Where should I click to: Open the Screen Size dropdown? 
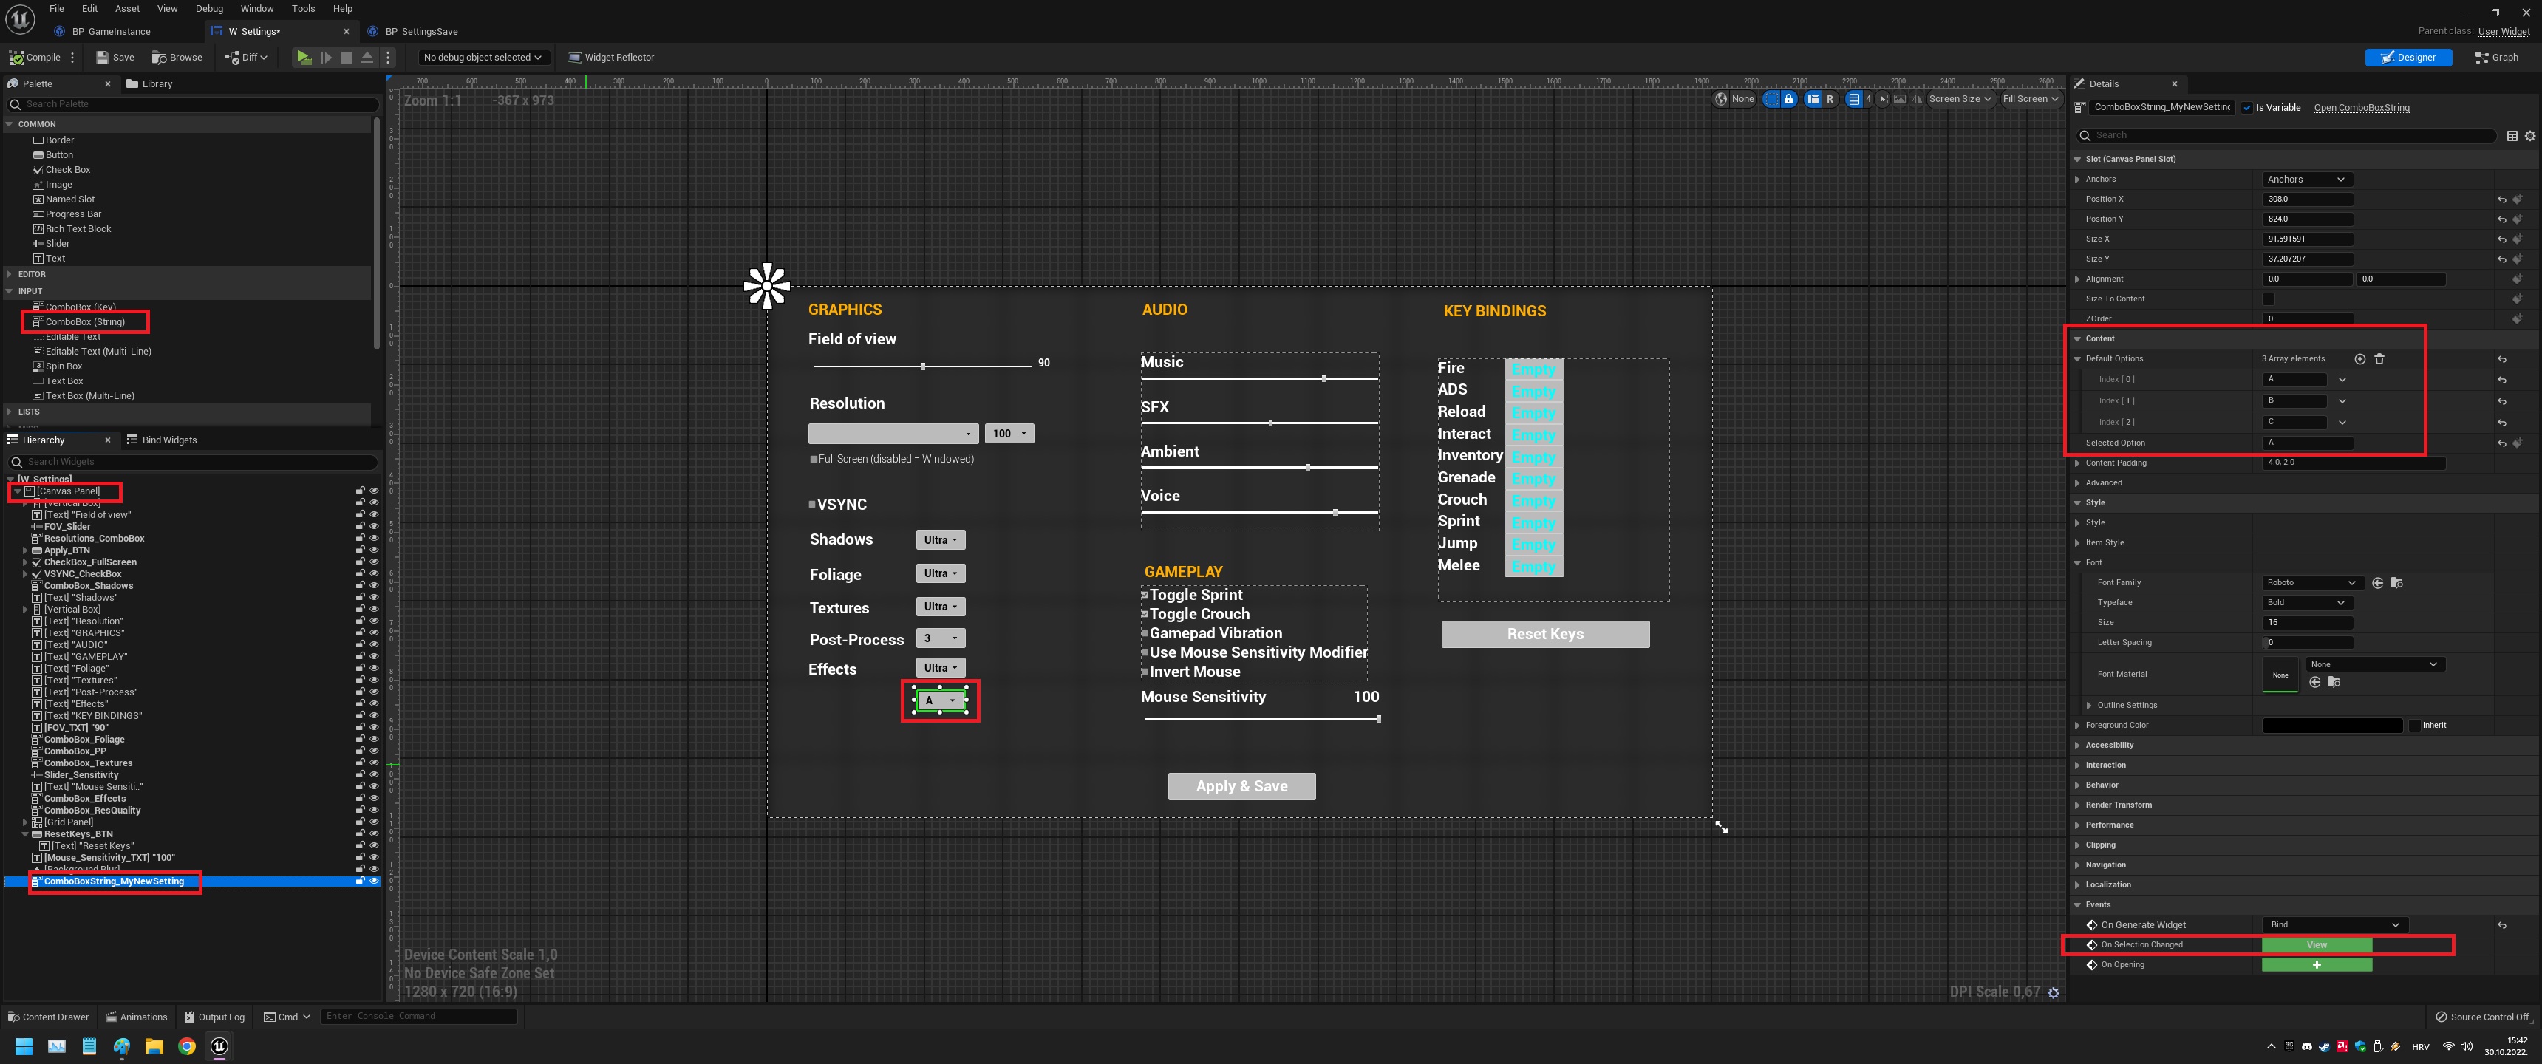(x=1960, y=99)
